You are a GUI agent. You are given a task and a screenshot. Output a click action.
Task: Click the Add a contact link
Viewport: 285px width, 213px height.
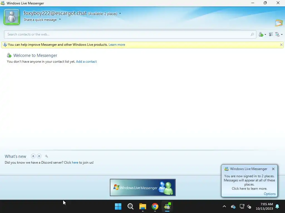[x=86, y=62]
